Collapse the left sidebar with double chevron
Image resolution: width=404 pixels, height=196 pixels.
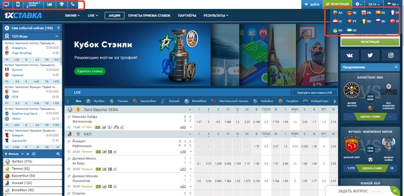point(59,28)
